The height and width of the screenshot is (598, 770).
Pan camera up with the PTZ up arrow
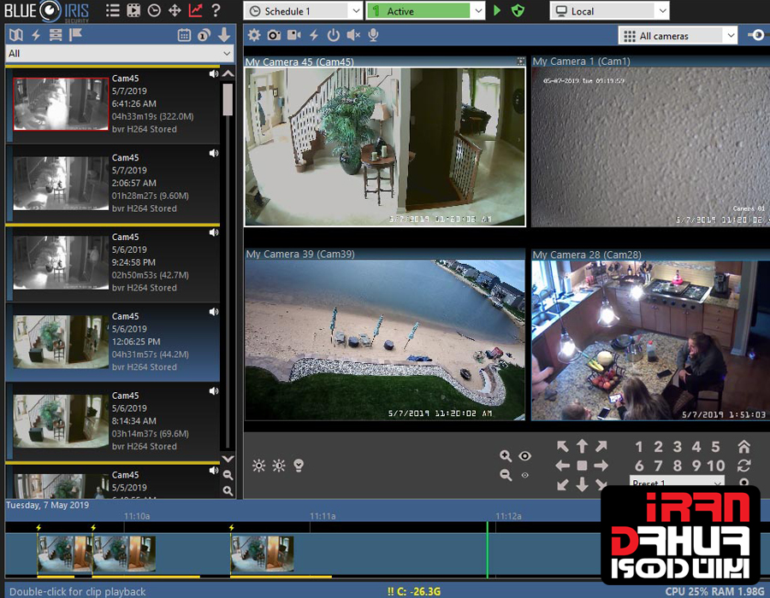point(582,446)
